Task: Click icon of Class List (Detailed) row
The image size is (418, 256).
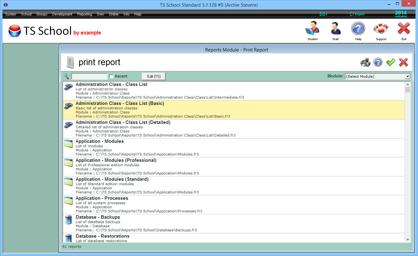Action: click(x=68, y=125)
